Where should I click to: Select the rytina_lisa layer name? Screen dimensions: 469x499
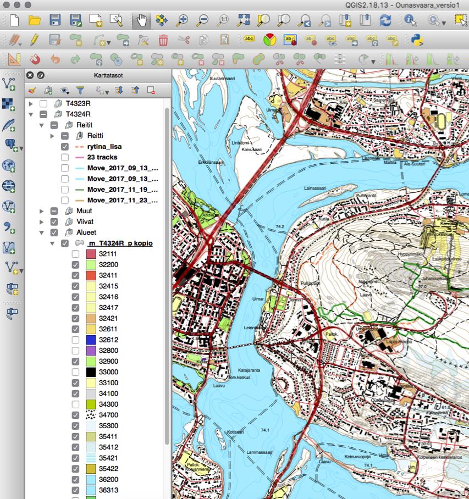(x=104, y=146)
